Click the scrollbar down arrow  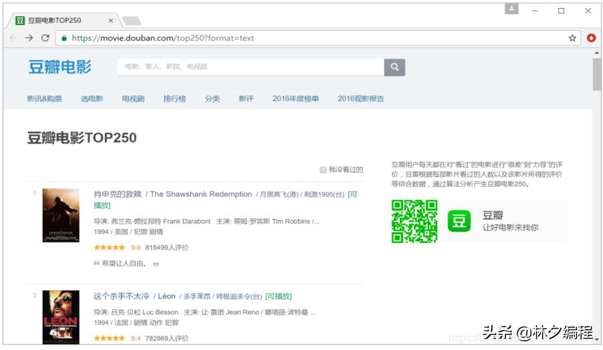[x=596, y=339]
